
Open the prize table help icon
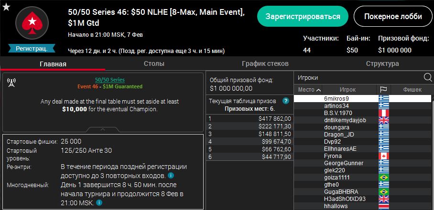[286, 101]
